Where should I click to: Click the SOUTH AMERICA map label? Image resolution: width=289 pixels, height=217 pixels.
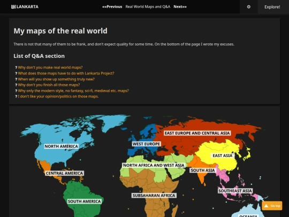tap(84, 201)
